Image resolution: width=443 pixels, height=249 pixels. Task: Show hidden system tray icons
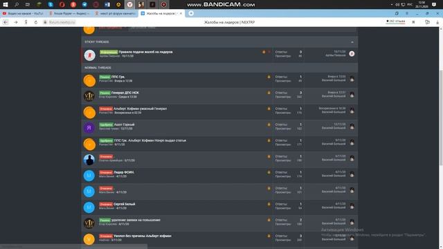pos(392,5)
